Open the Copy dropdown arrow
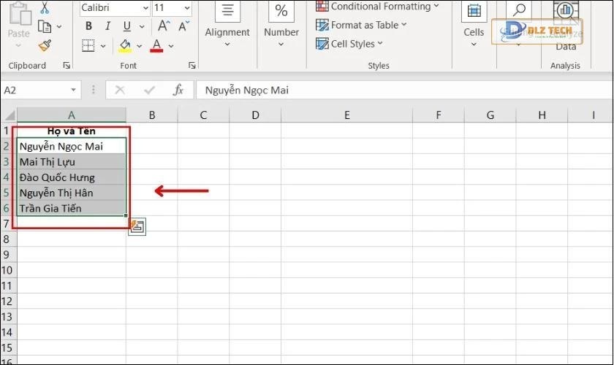 [59, 26]
